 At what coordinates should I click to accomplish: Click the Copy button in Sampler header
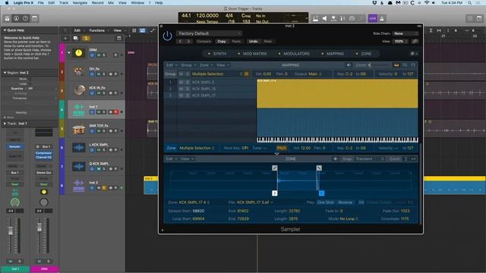click(x=222, y=41)
